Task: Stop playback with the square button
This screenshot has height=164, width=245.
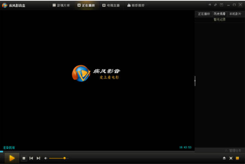Action: [x=24, y=158]
